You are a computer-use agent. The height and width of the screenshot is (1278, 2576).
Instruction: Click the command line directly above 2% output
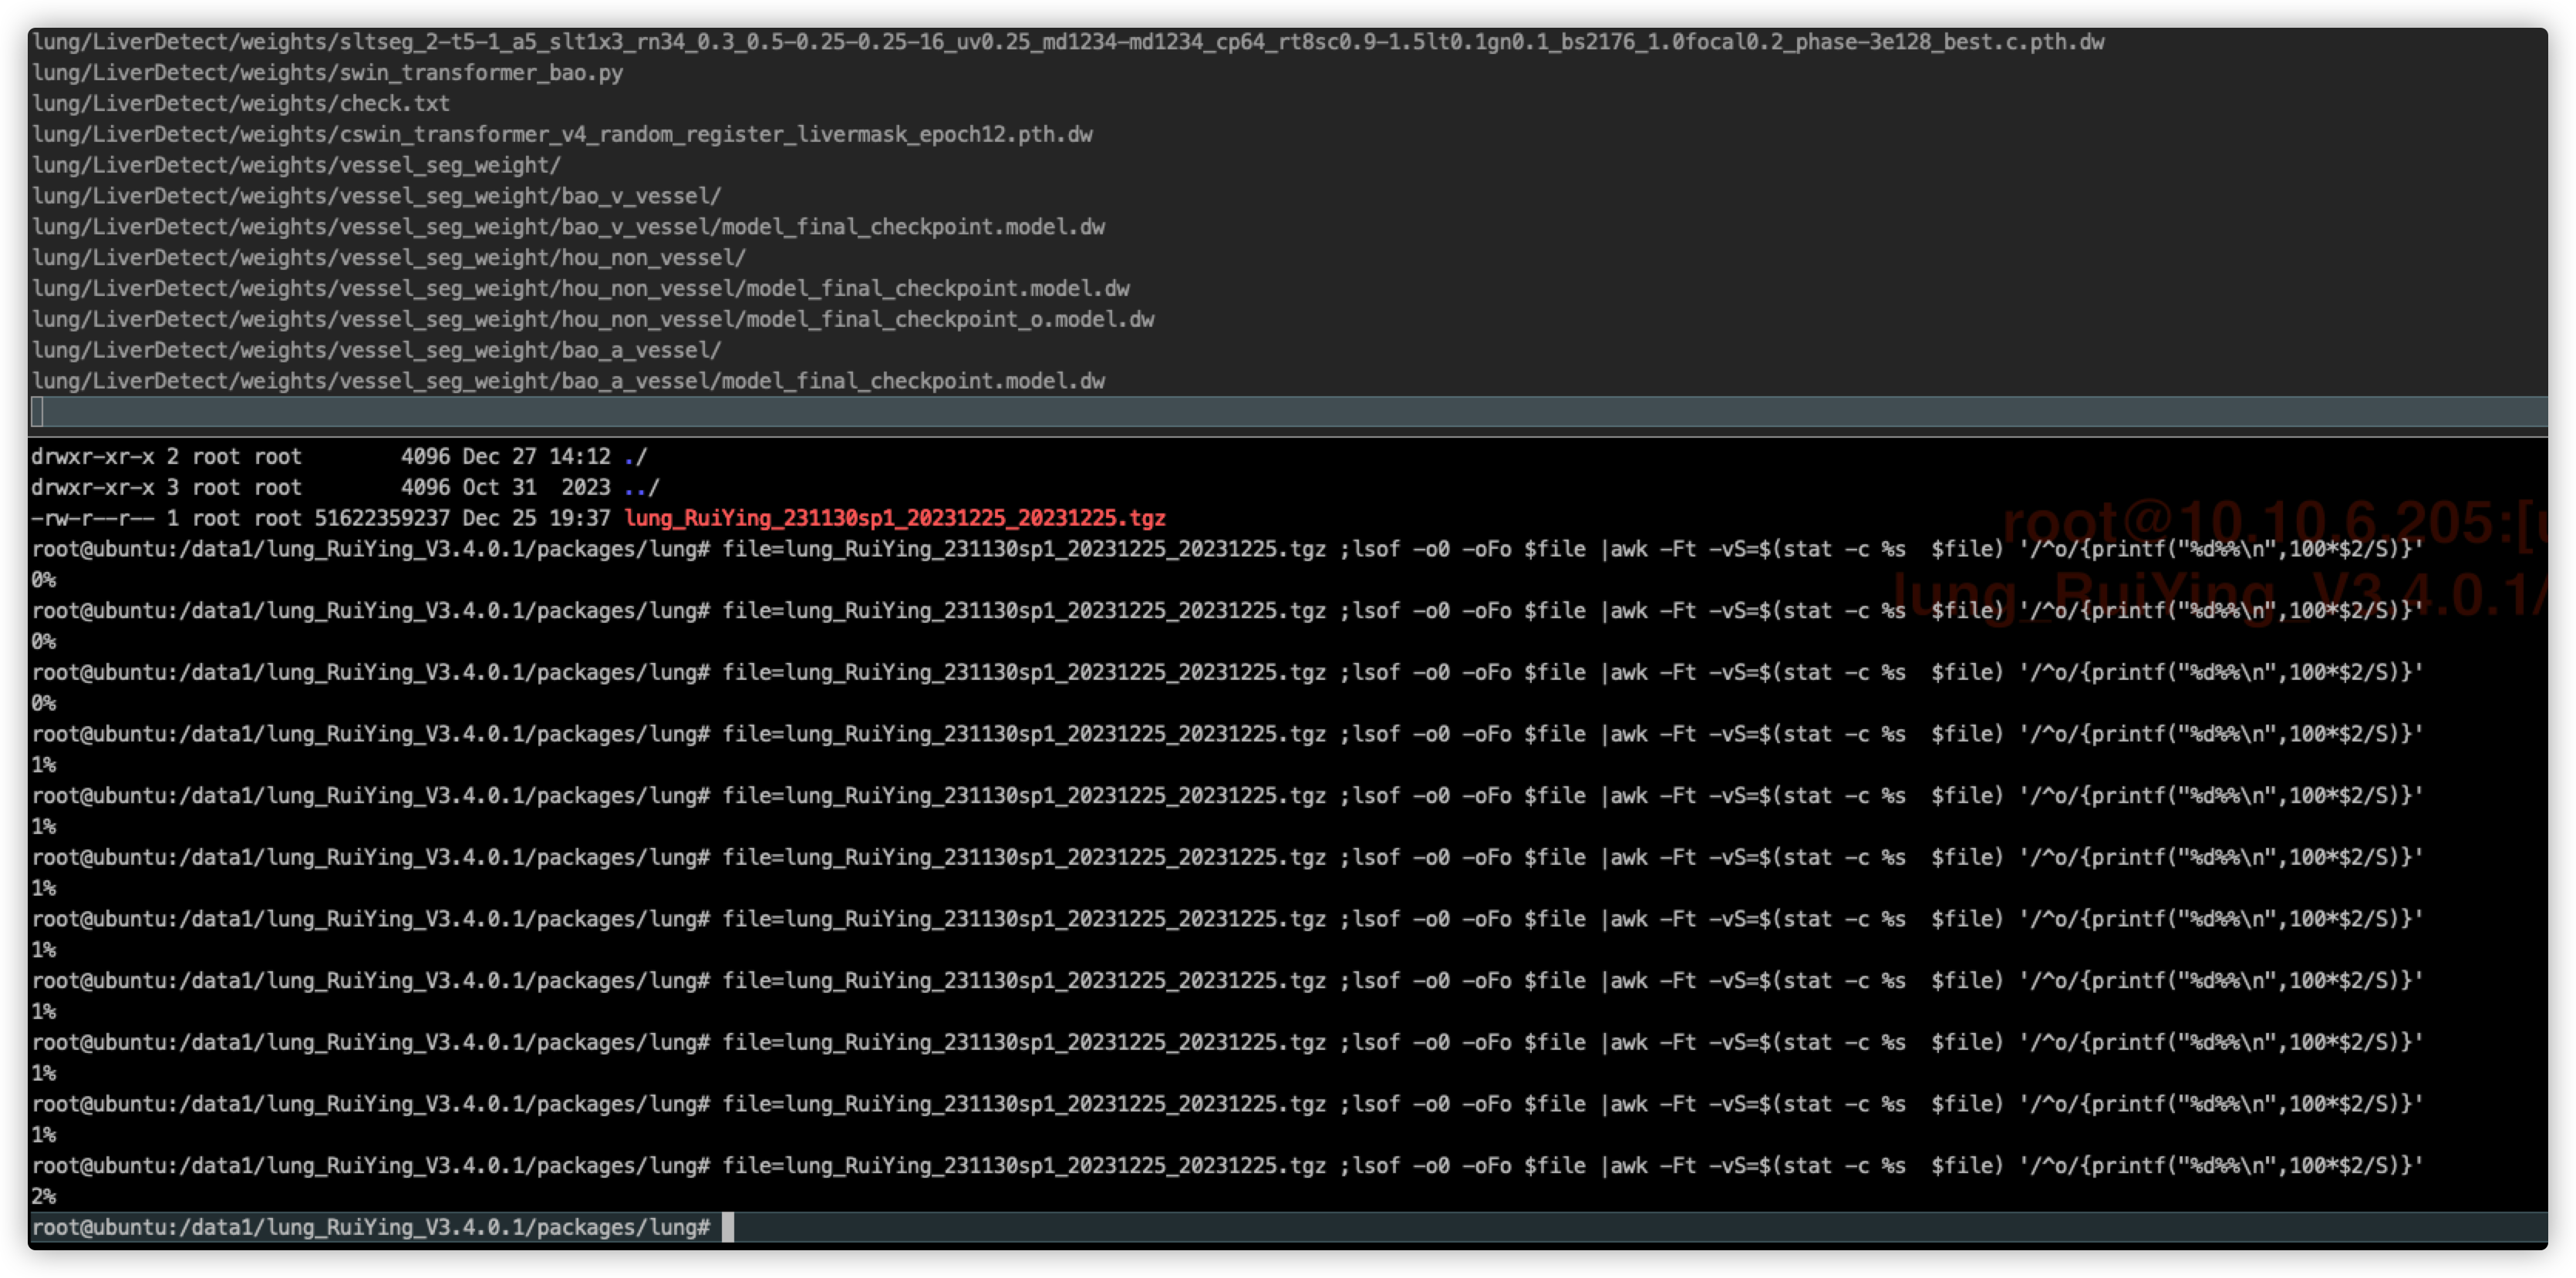coord(1227,1166)
